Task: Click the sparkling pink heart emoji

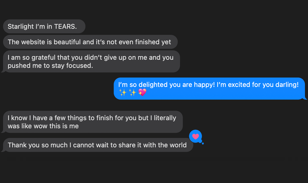Action: 142,92
